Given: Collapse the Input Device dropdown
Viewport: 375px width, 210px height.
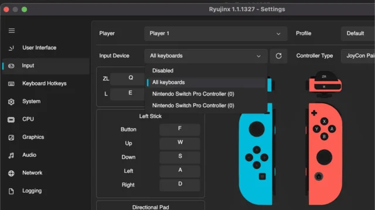Looking at the screenshot, I should (206, 56).
